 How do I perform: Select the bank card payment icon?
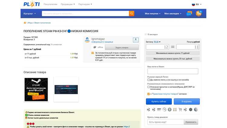click(159, 109)
